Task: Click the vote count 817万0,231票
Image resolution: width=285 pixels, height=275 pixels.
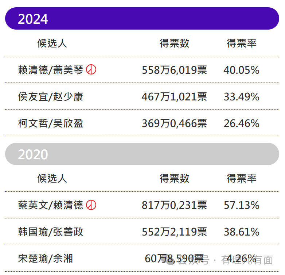Action: tap(174, 205)
